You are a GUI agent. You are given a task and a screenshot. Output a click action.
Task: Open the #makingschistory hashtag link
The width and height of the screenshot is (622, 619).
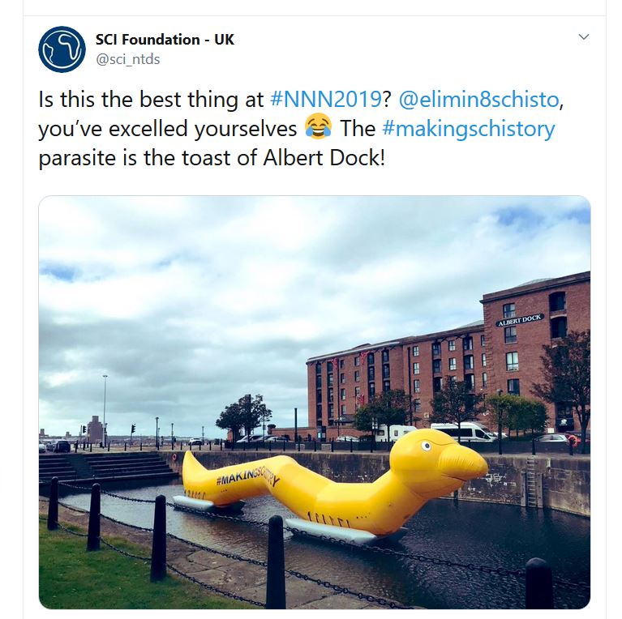coord(469,129)
